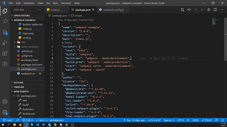Open logo.png in explorer
Screen dimensions: 227x127
pyautogui.click(x=28, y=33)
